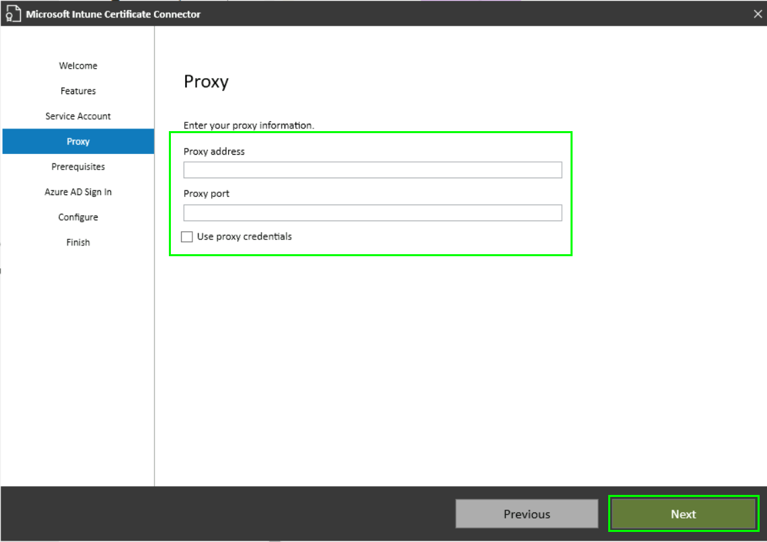Open the Azure AD Sign In step
The width and height of the screenshot is (767, 542).
coord(78,192)
